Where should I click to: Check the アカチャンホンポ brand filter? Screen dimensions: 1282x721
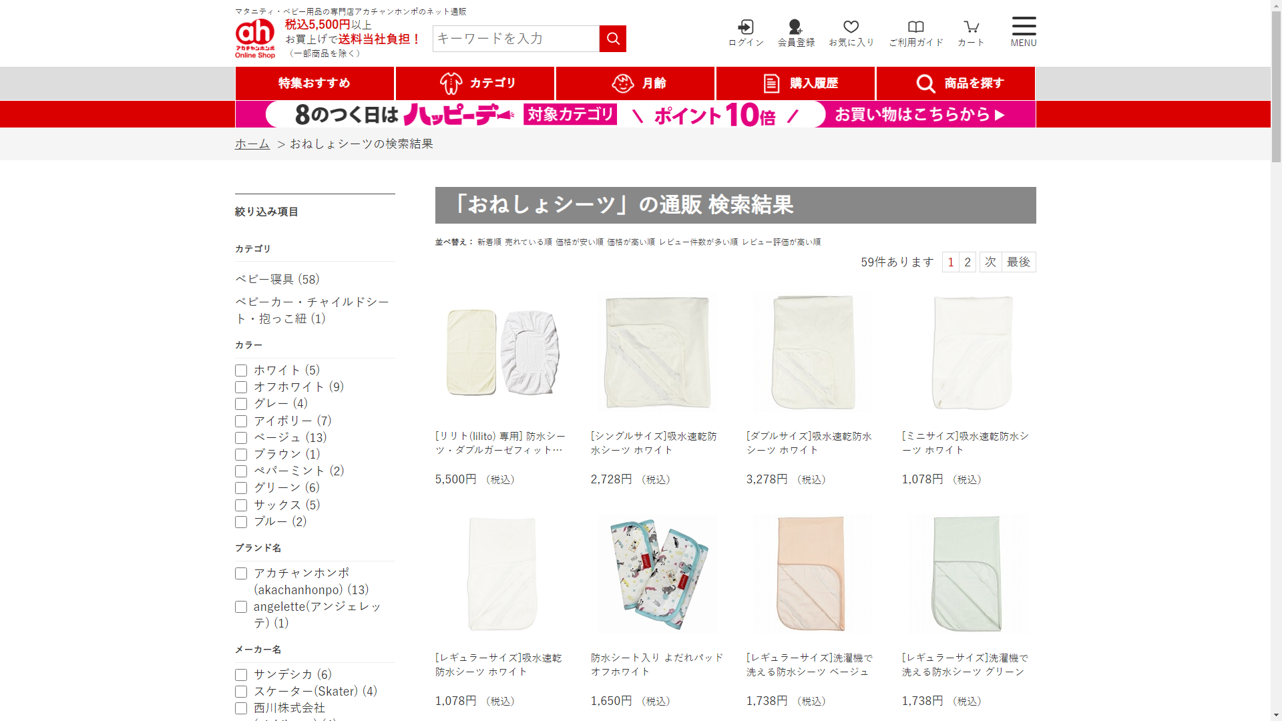241,573
